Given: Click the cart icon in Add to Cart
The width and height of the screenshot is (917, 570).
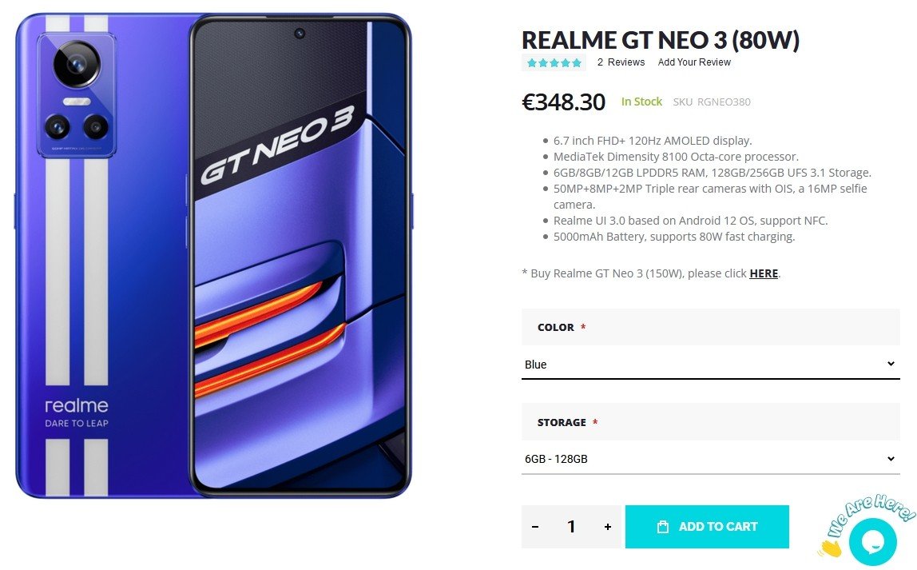Looking at the screenshot, I should coord(662,527).
